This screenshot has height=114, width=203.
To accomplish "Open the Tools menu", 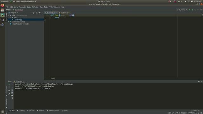I will (46, 7).
